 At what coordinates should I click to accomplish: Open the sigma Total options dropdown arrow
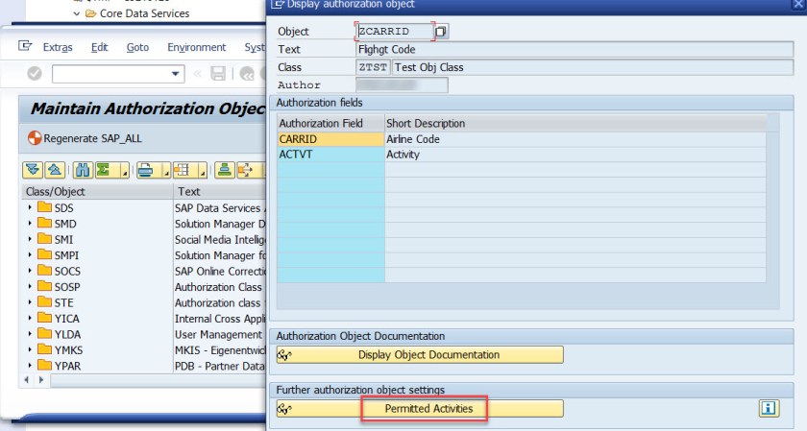(x=124, y=170)
